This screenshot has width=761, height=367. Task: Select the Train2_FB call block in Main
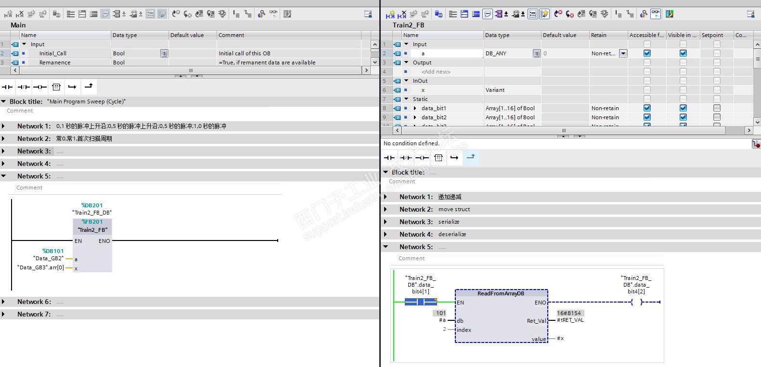92,245
